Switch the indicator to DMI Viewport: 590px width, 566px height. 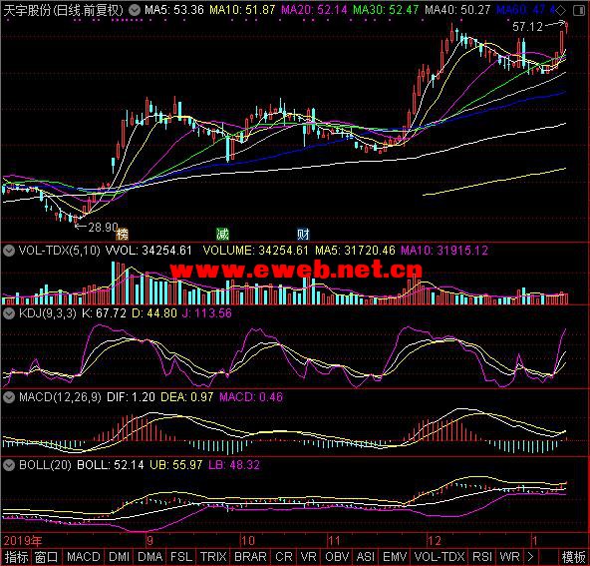point(119,557)
